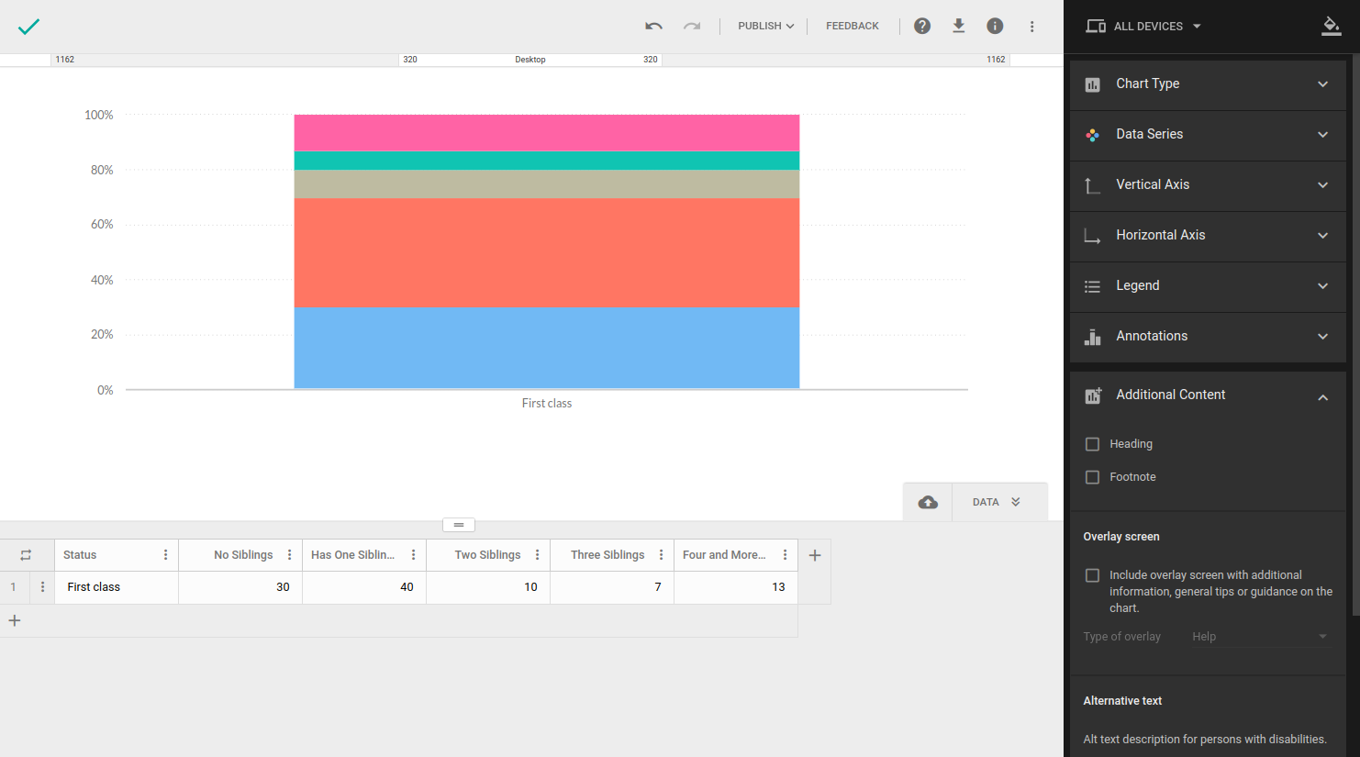Undo the last change

click(653, 27)
